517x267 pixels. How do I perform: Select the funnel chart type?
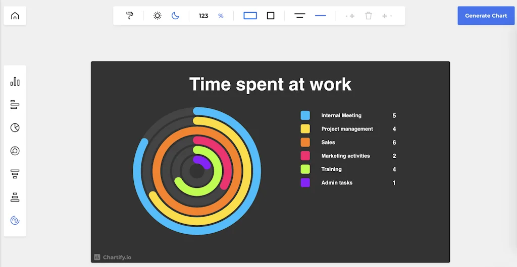point(15,174)
